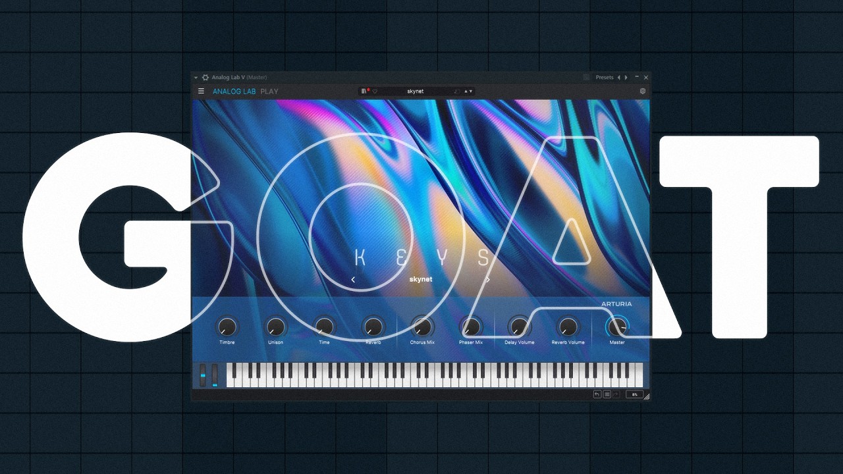Go to next wrapper preset arrow

(626, 78)
